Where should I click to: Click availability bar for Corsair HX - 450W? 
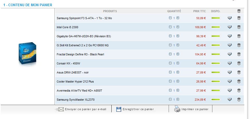coord(216,63)
